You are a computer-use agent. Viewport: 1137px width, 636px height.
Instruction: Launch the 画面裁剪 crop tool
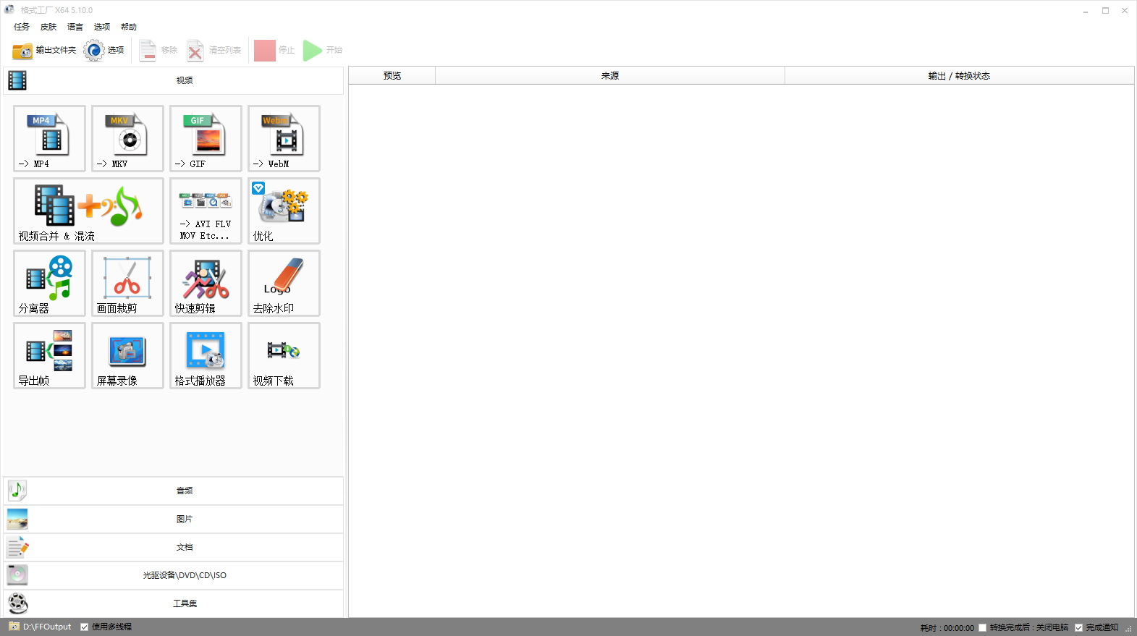click(x=127, y=283)
